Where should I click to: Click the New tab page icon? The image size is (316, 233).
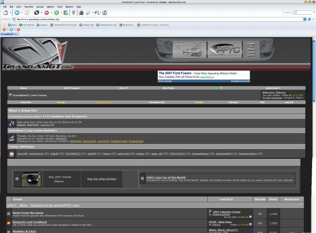tap(5, 13)
